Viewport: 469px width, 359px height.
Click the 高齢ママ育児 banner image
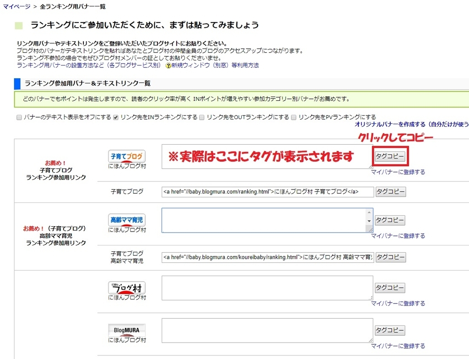tap(127, 220)
